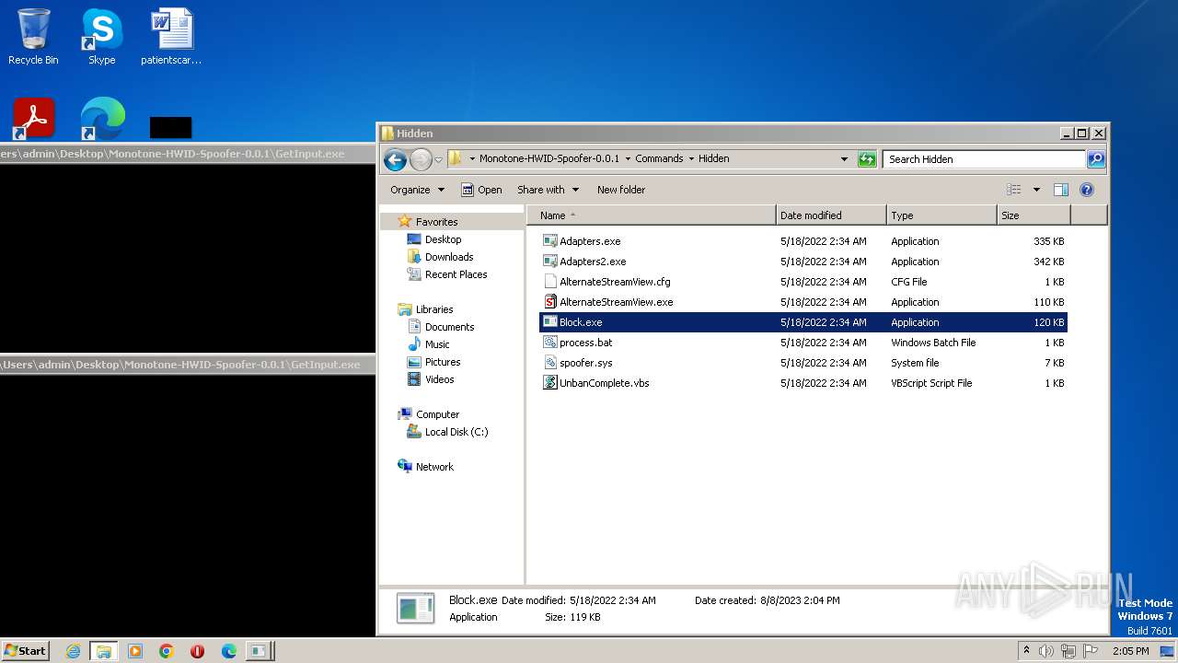Refresh the Hidden folder view
The width and height of the screenshot is (1178, 663).
pos(866,159)
